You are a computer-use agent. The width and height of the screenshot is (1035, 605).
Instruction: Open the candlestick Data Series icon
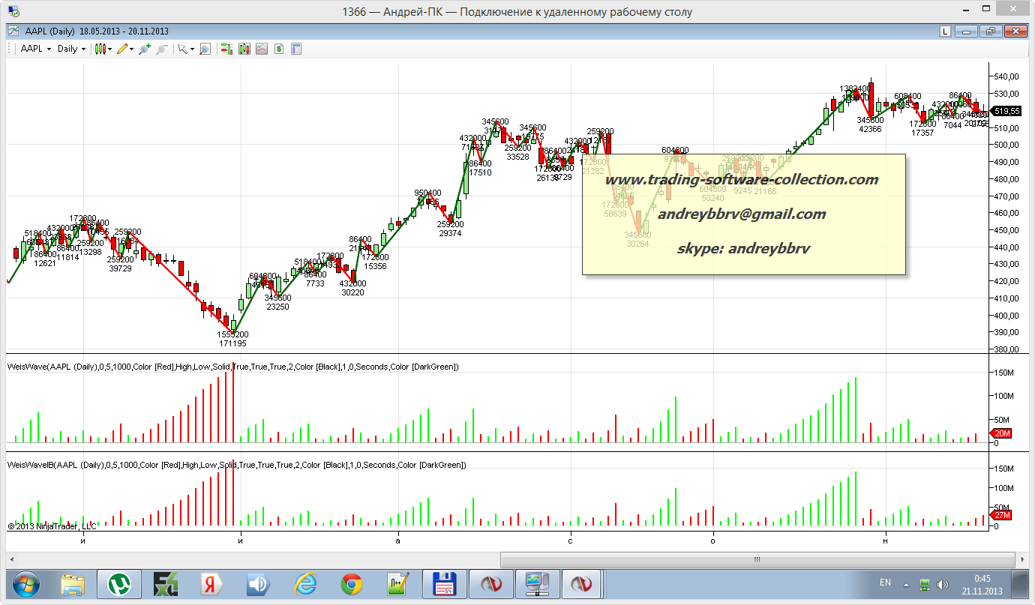point(244,49)
